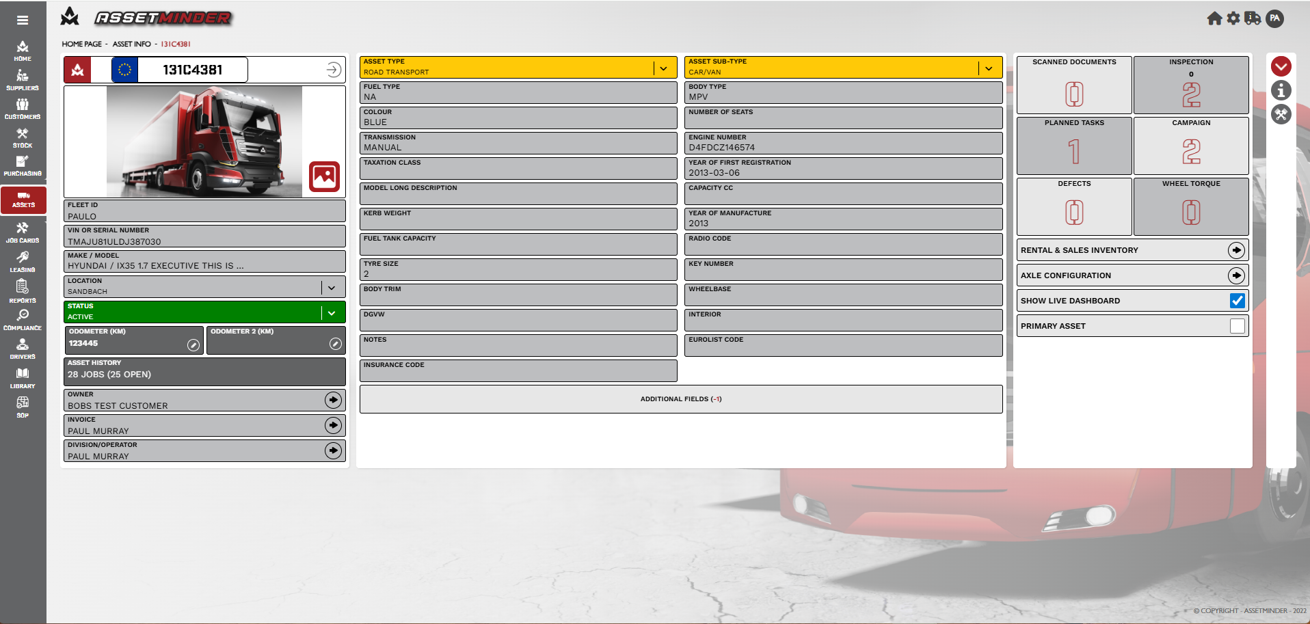Screen dimensions: 1310x624
Task: Open the Status dropdown
Action: tap(332, 313)
